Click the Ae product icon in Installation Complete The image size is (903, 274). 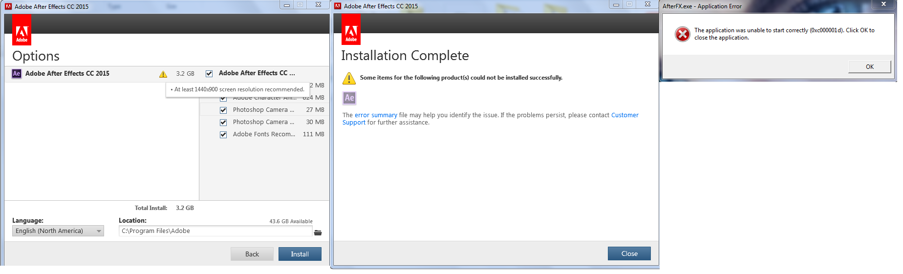pos(349,98)
